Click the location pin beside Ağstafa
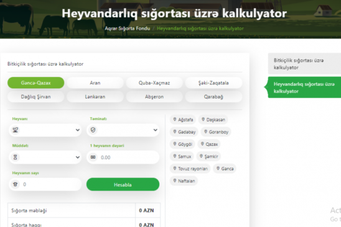341x227 pixels. (x=174, y=119)
